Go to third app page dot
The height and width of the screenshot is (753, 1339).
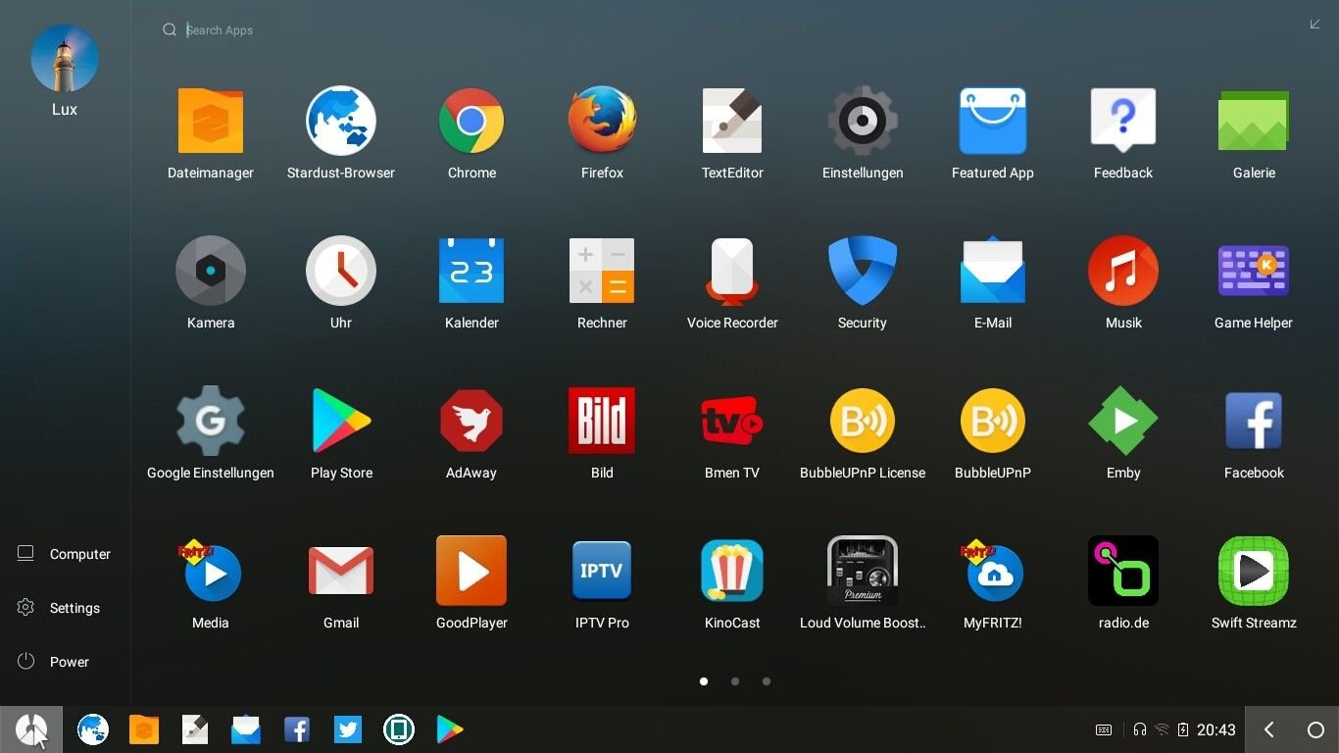click(x=767, y=681)
